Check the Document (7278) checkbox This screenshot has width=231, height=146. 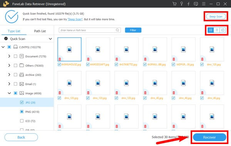15,56
